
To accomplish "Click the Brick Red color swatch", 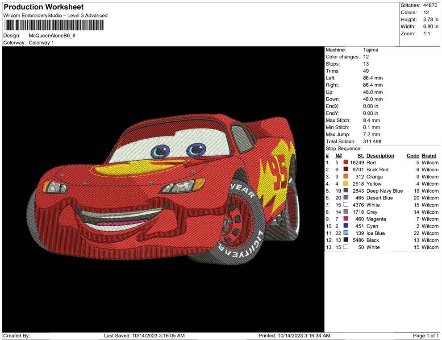I will tap(346, 169).
